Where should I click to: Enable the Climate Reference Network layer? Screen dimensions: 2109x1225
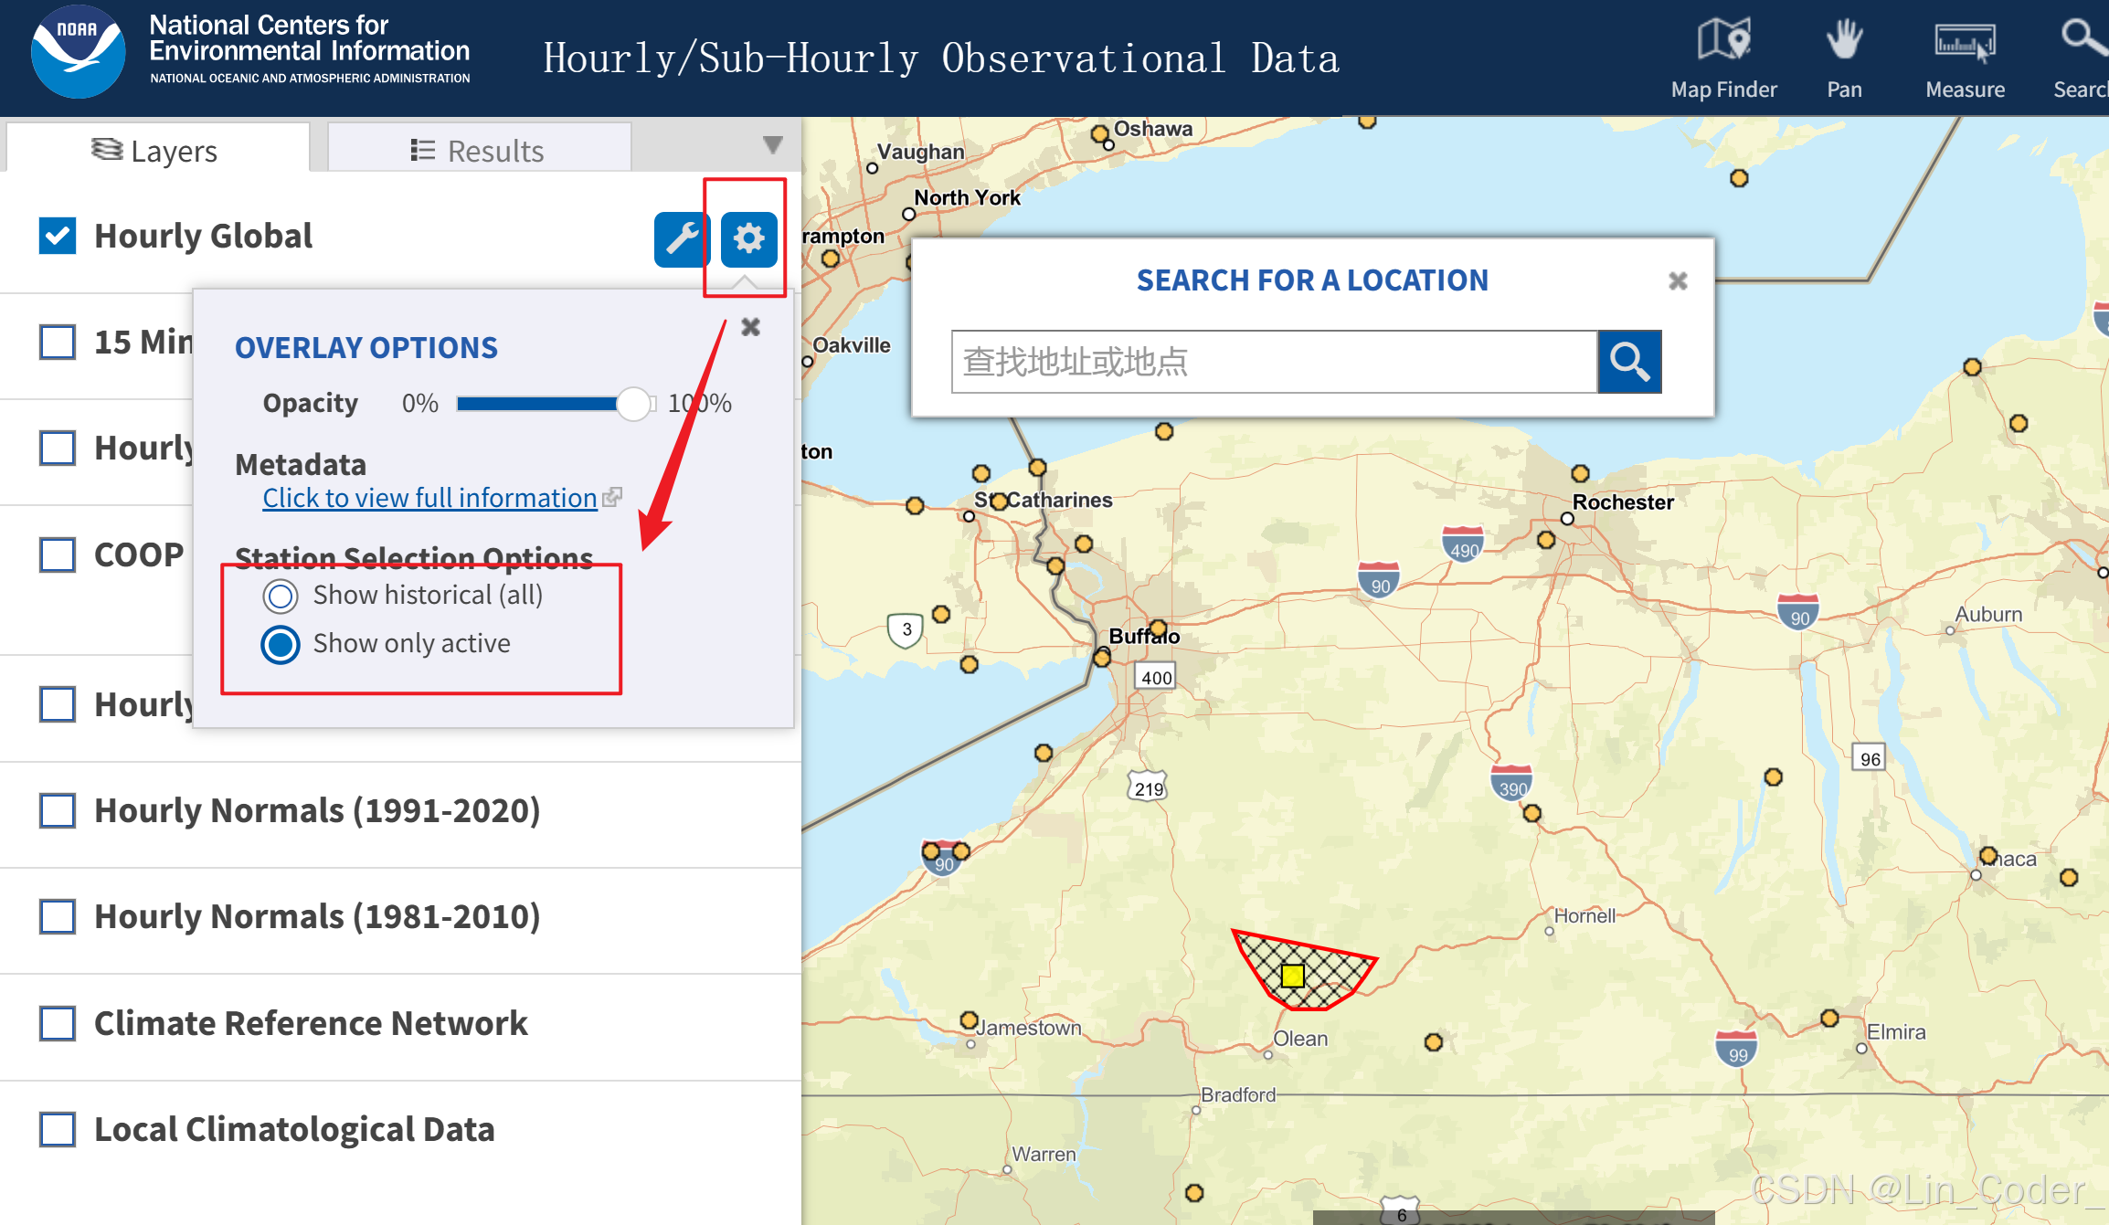[x=58, y=1023]
